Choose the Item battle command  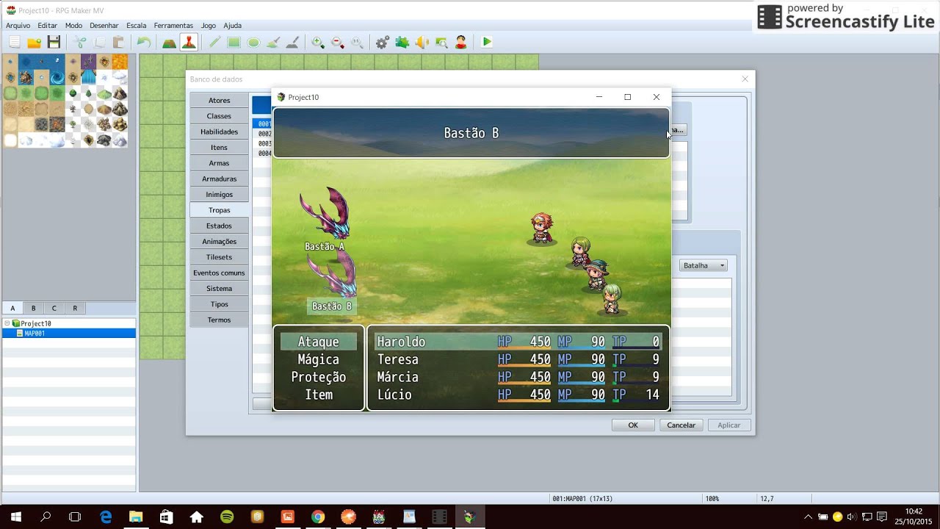tap(319, 395)
